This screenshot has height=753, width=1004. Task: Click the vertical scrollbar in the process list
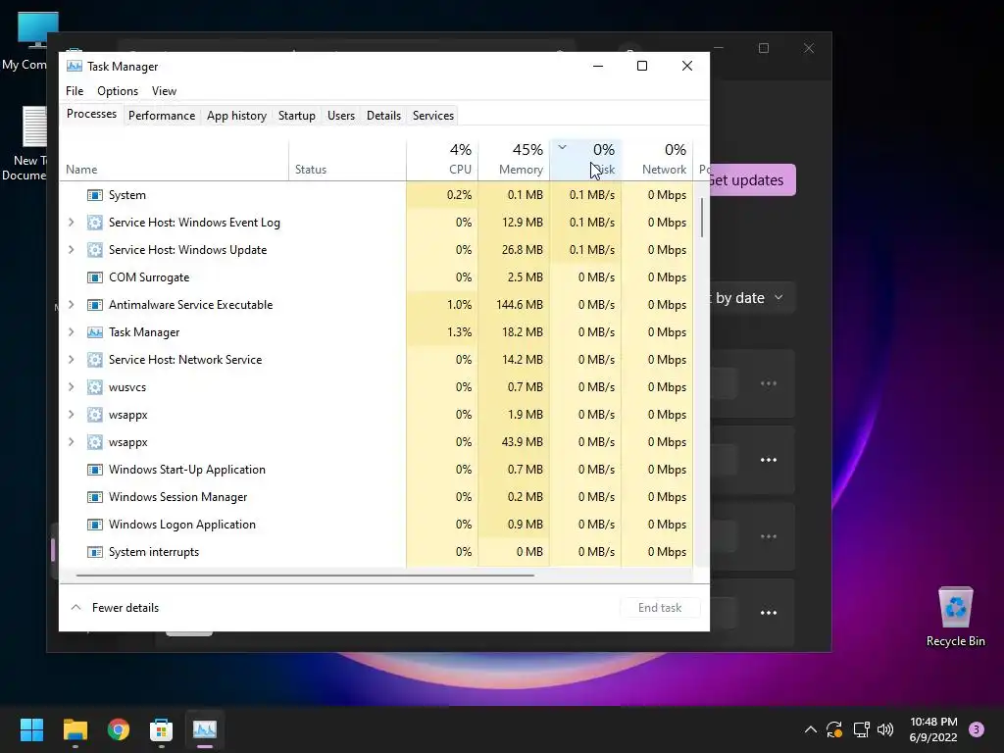click(702, 218)
